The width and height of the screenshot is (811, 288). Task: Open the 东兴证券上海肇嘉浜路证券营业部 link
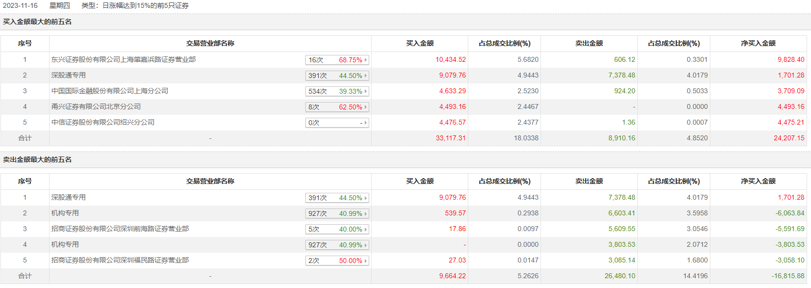tap(124, 59)
